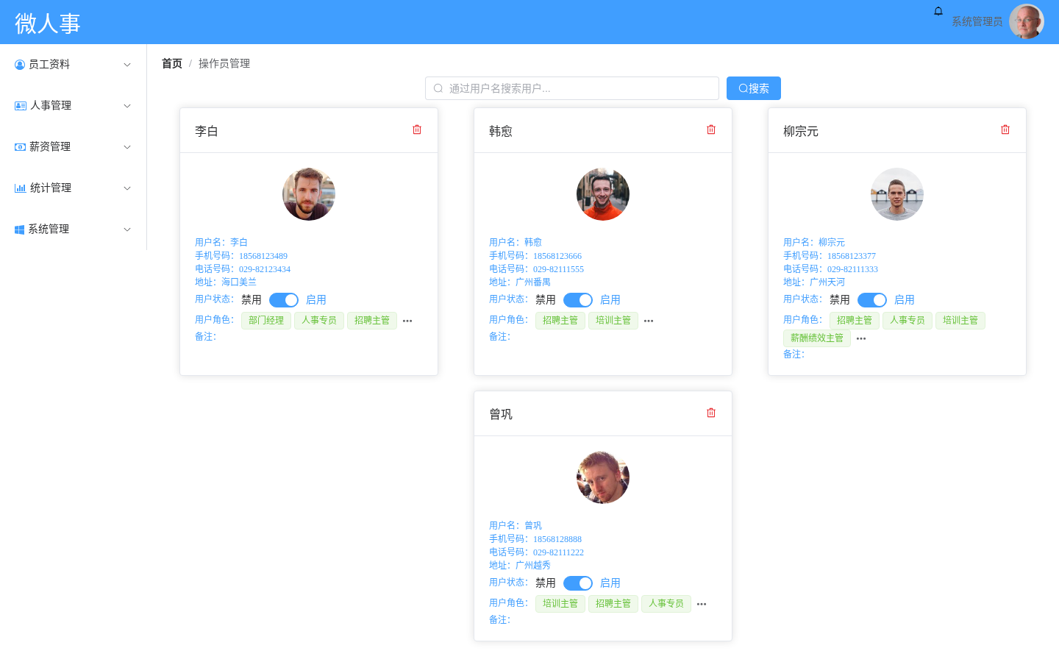
Task: Expand the 员工资料 menu chevron
Action: [x=127, y=65]
